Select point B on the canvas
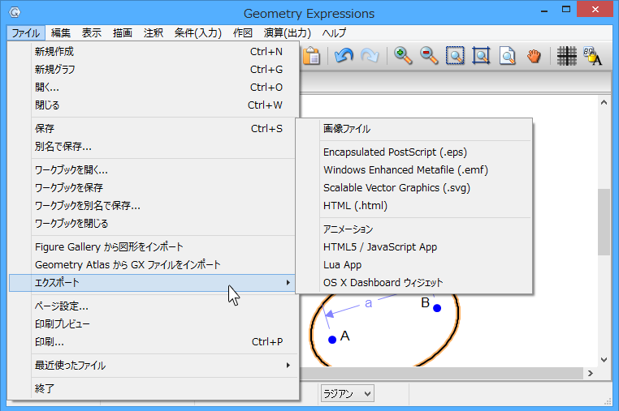The image size is (619, 411). pos(437,308)
